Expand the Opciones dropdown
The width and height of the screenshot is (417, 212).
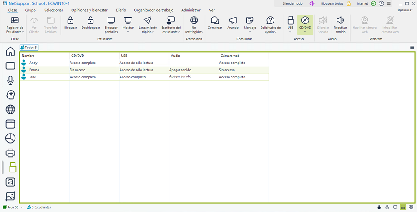[x=405, y=10]
